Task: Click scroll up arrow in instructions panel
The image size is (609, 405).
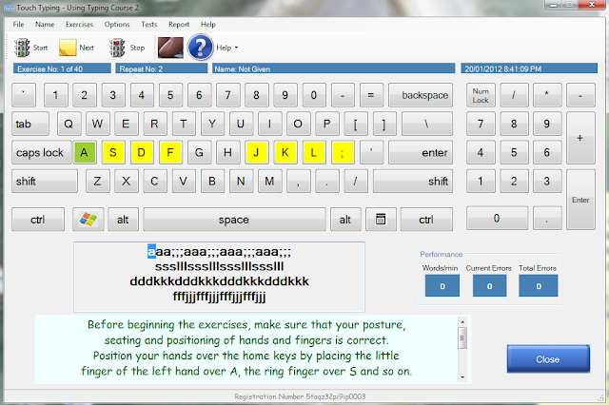Action: pyautogui.click(x=462, y=321)
